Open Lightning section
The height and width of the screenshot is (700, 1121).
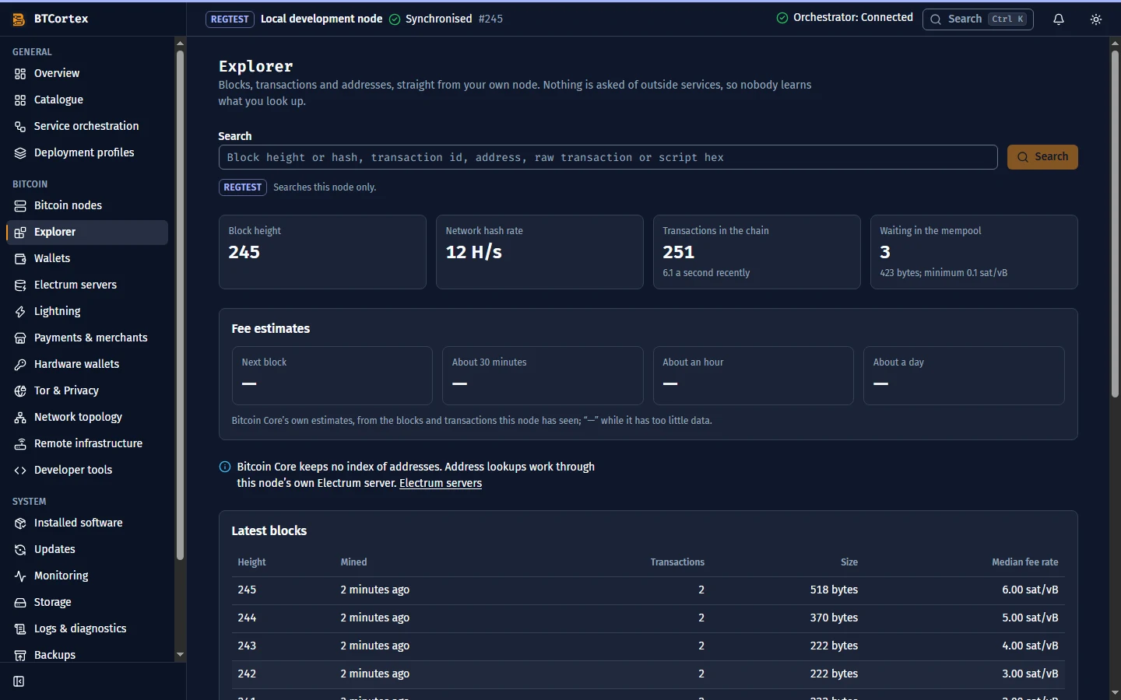[87, 311]
